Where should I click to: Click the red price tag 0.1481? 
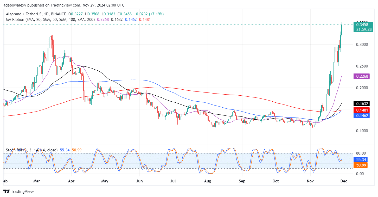(362, 110)
